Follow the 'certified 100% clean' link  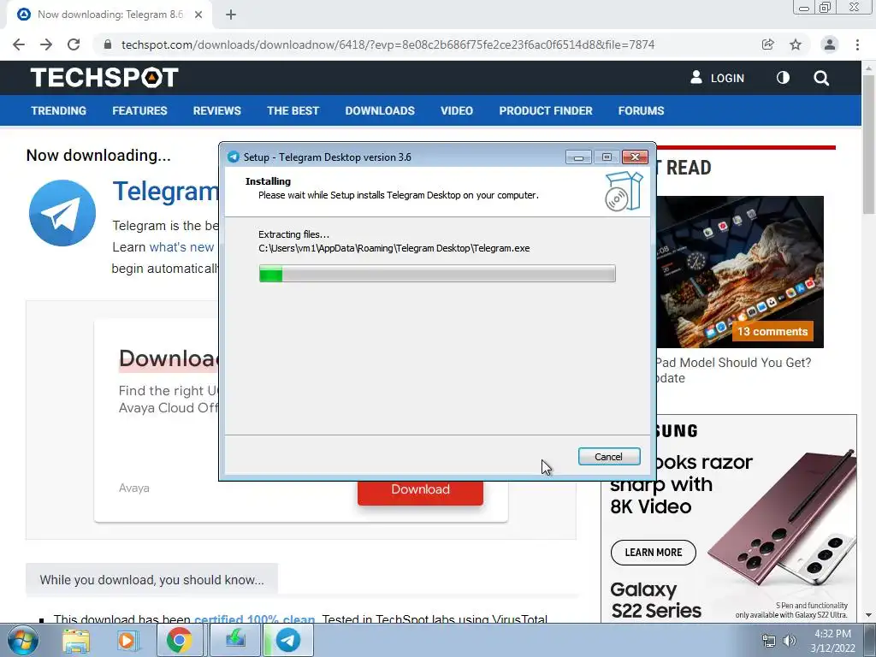(x=254, y=619)
